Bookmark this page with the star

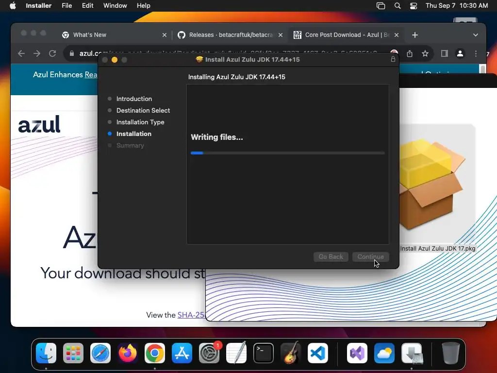[425, 53]
